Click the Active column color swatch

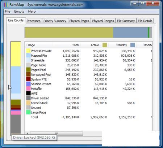point(105,45)
